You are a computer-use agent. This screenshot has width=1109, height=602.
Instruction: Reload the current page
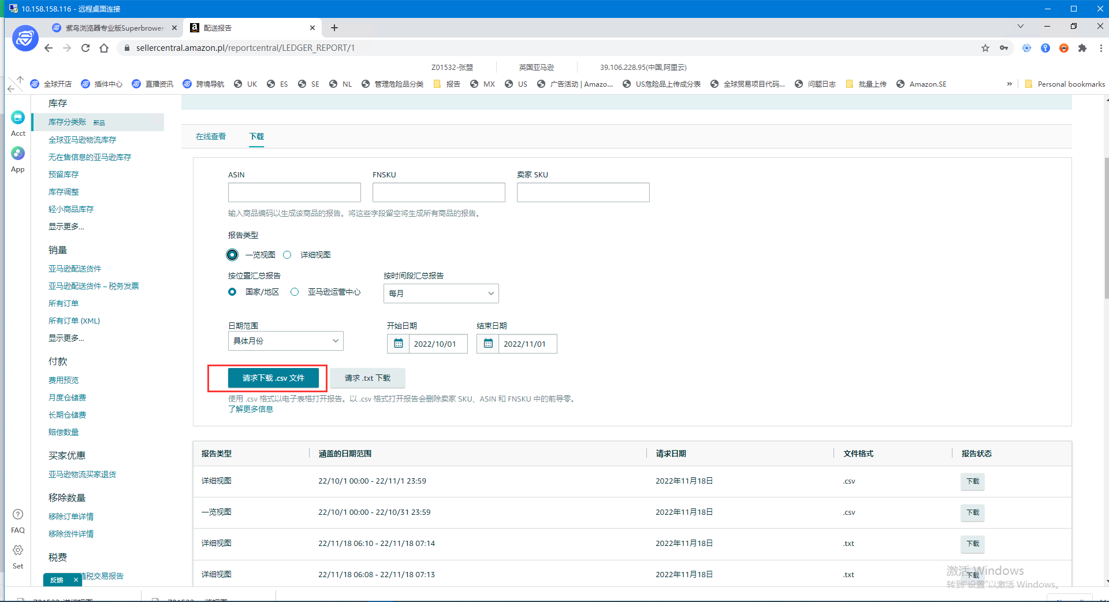click(85, 48)
